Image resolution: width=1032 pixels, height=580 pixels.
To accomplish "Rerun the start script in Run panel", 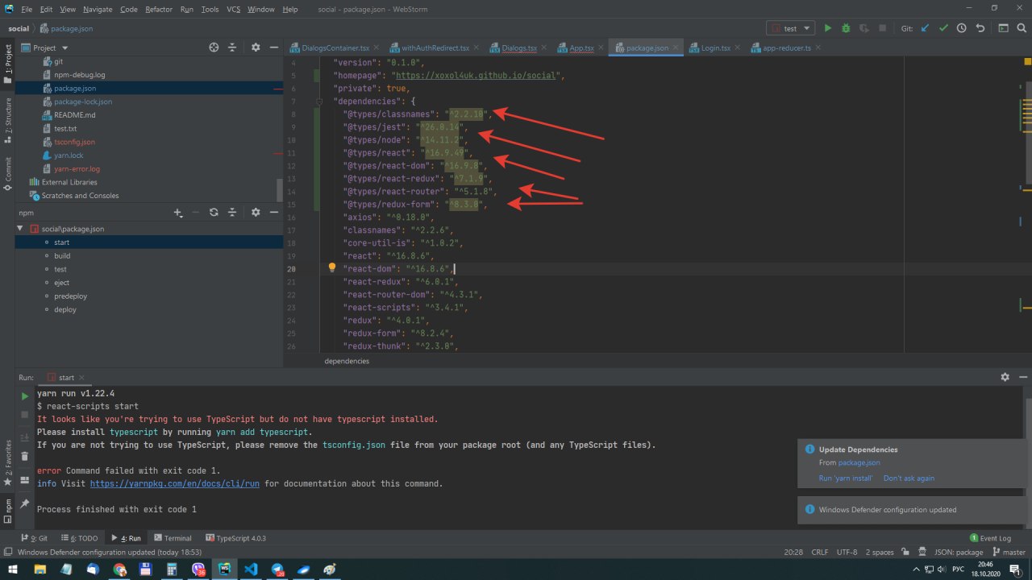I will click(25, 396).
